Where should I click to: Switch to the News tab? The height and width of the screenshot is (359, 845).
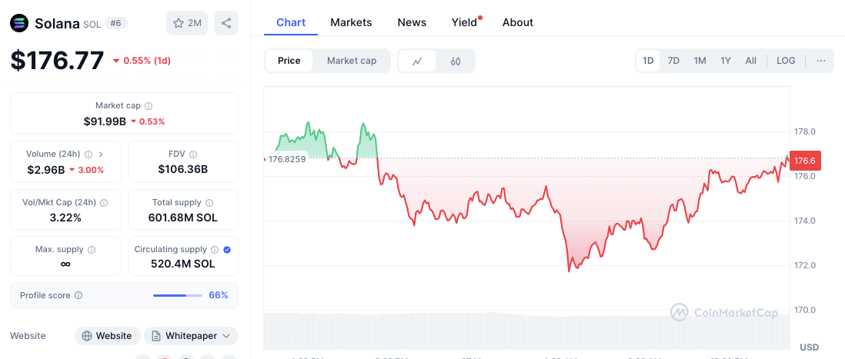tap(412, 22)
